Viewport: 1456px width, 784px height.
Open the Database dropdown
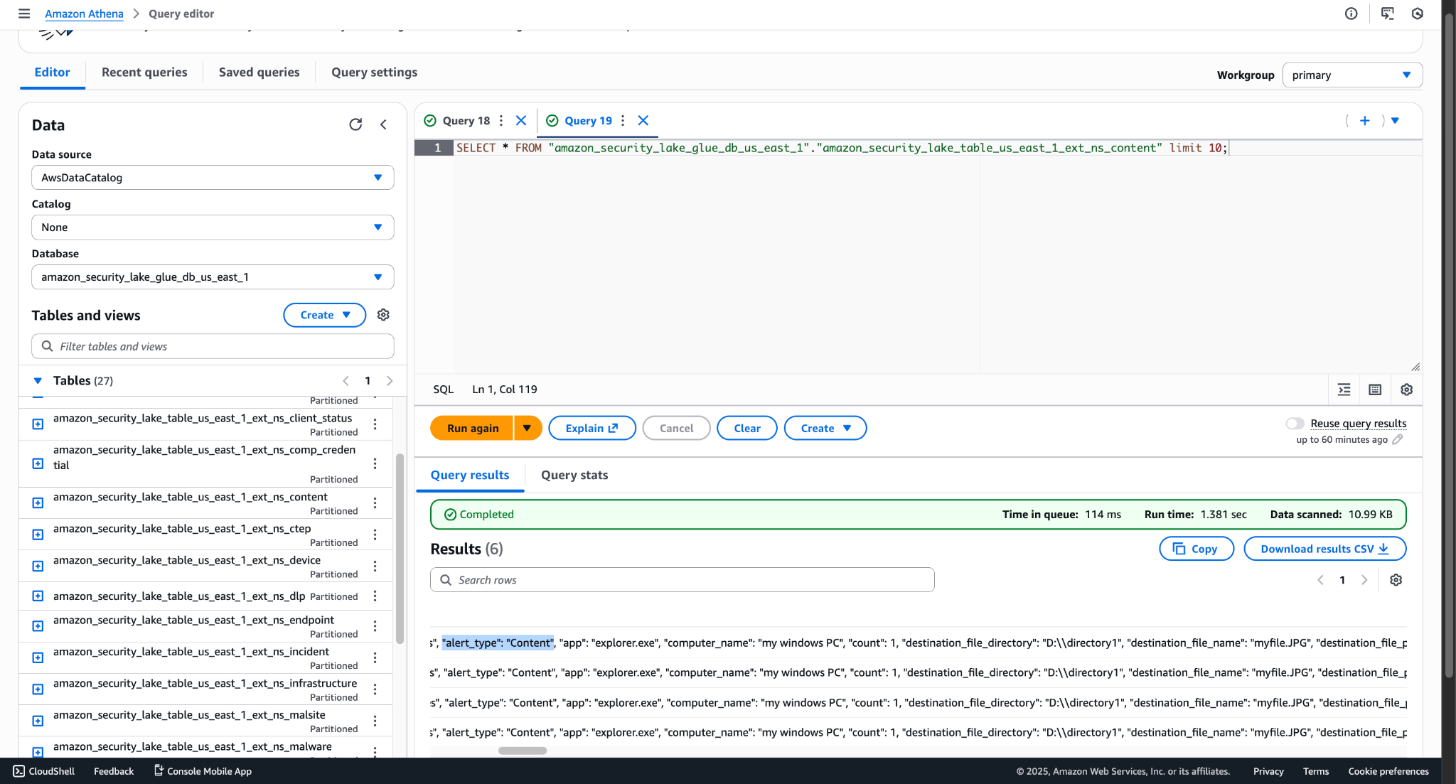(213, 277)
